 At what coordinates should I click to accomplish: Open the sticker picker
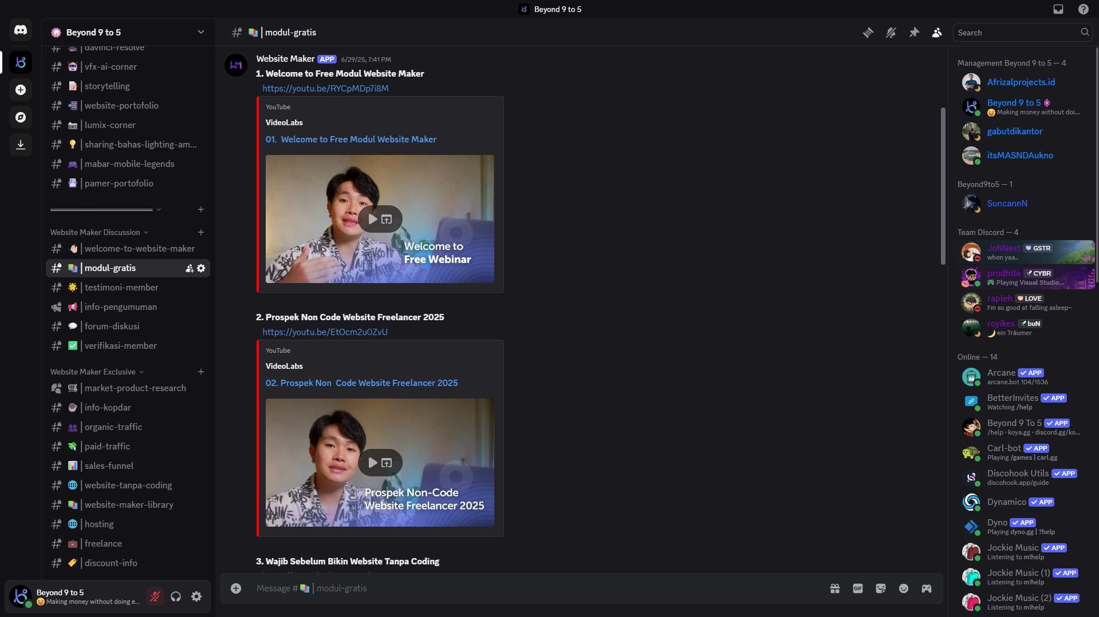[x=881, y=588]
